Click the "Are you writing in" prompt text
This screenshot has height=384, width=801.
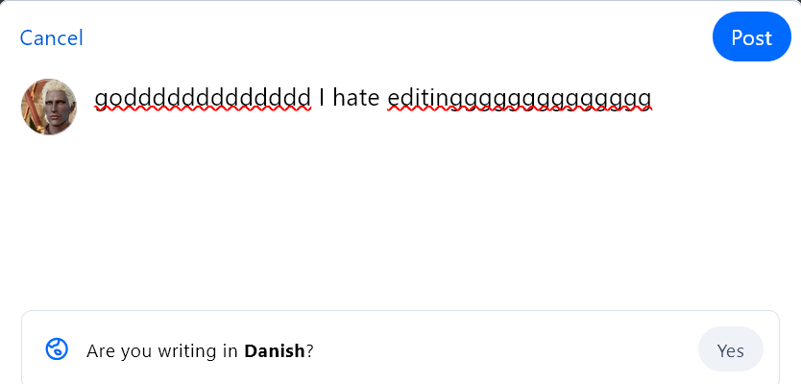pyautogui.click(x=161, y=351)
